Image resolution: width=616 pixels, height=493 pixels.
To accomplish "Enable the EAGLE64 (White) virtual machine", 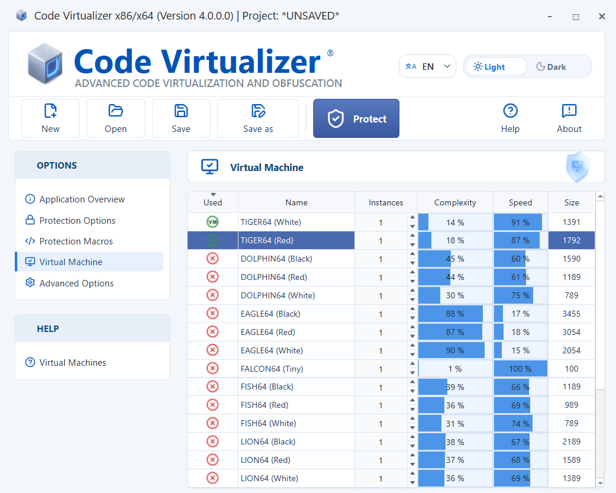I will (x=212, y=350).
